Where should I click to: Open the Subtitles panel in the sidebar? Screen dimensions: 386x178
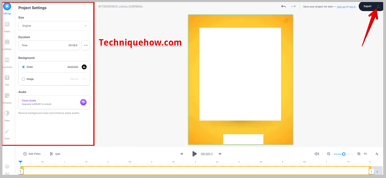pos(7,44)
